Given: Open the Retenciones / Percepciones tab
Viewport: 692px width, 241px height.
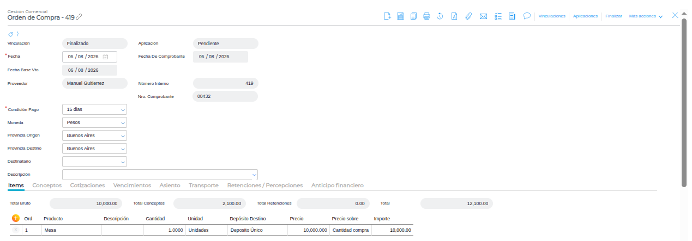Looking at the screenshot, I should (x=264, y=186).
